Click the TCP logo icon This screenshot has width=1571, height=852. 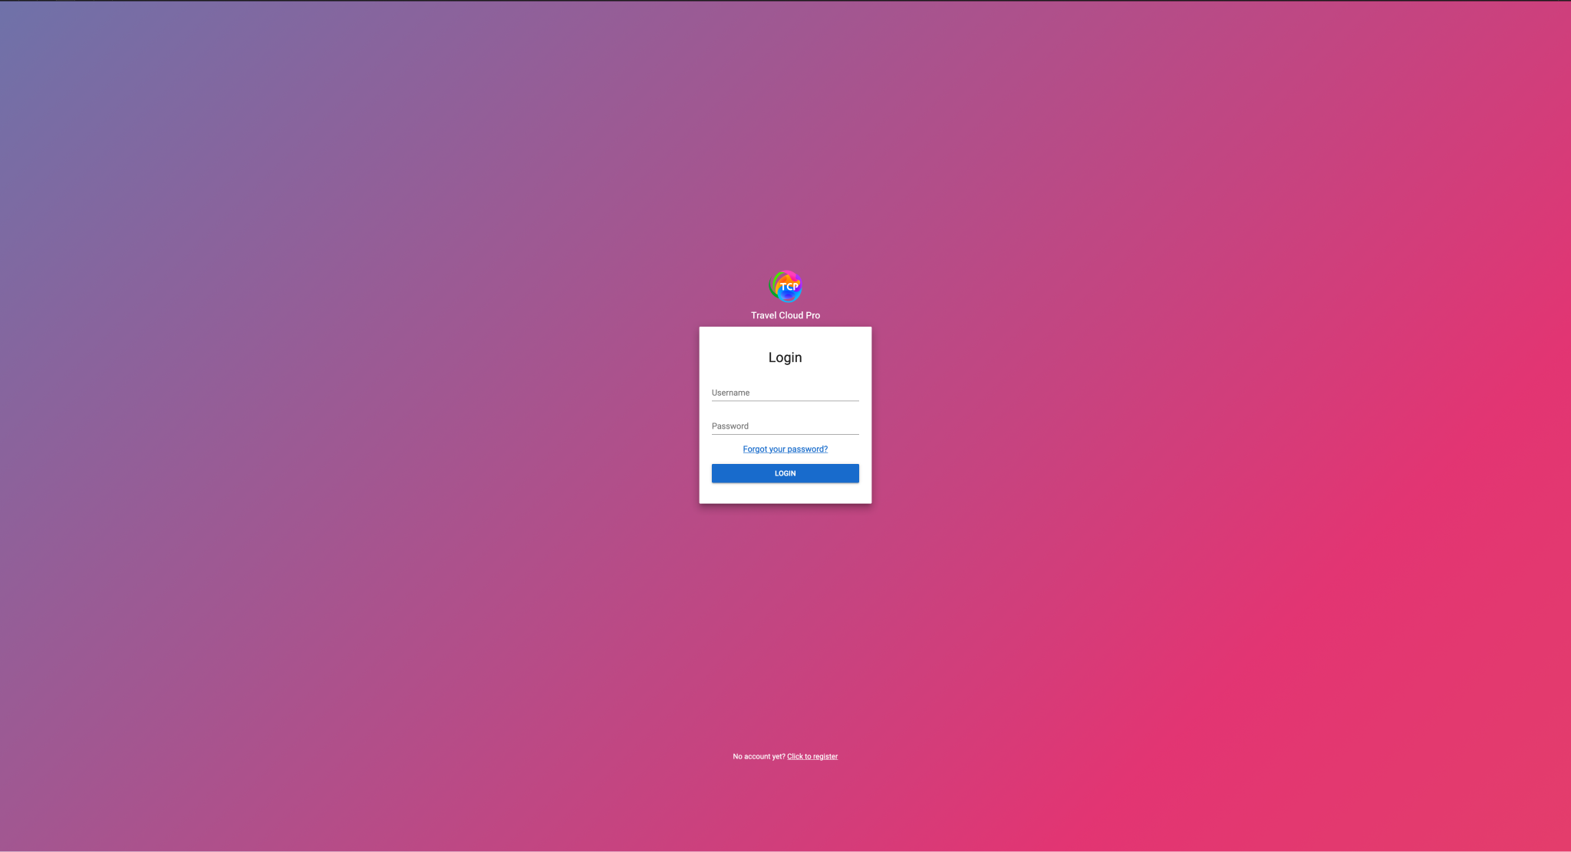click(785, 286)
